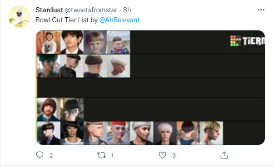
Task: Select the bearded man bowl cut photo
Action: tap(49, 109)
